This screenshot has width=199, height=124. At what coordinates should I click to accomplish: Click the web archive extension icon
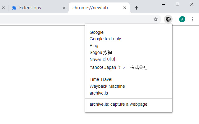point(168,20)
